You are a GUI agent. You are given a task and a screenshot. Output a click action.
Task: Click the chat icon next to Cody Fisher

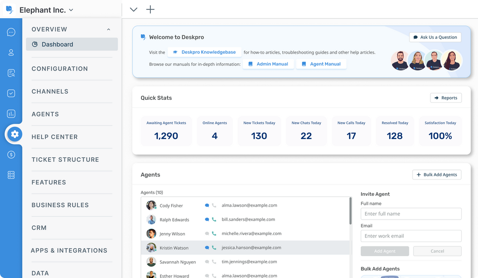[207, 205]
